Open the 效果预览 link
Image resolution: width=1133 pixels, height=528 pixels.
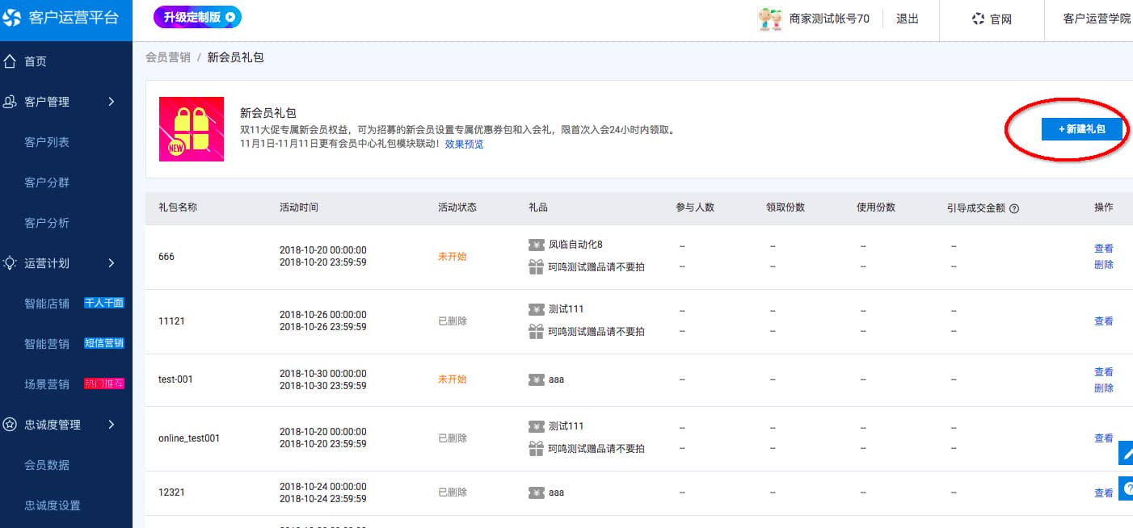tap(464, 145)
